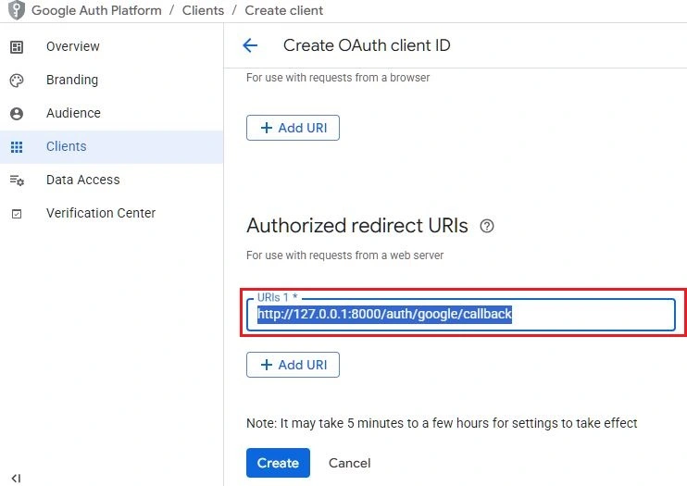The width and height of the screenshot is (687, 486).
Task: Click the Clients breadcrumb link
Action: pos(203,10)
